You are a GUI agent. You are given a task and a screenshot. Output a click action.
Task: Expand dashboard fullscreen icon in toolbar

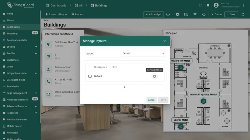tap(243, 14)
